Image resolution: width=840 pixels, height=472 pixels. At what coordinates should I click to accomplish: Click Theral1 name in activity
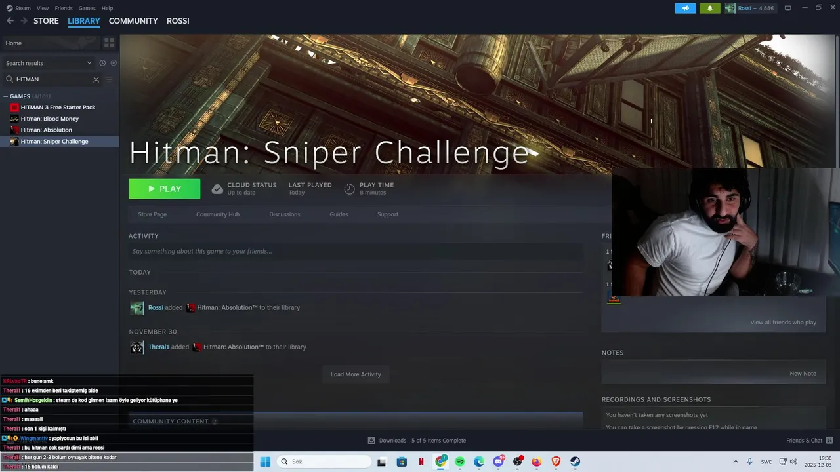(x=159, y=347)
